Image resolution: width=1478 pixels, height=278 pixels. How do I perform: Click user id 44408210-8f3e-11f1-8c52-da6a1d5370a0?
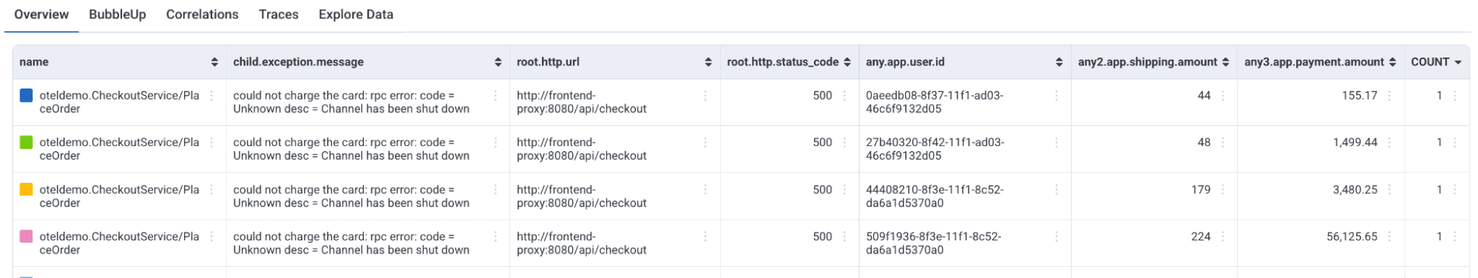pos(935,196)
